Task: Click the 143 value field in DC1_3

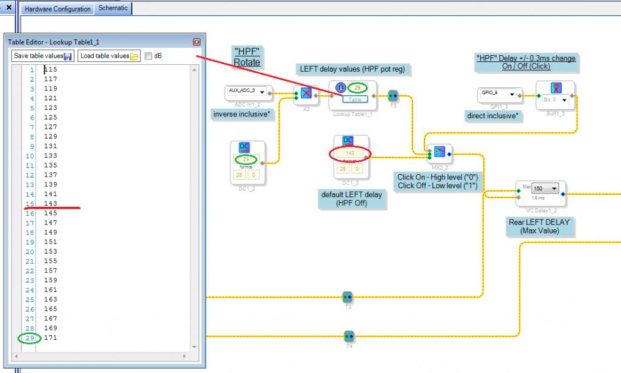Action: [x=349, y=153]
